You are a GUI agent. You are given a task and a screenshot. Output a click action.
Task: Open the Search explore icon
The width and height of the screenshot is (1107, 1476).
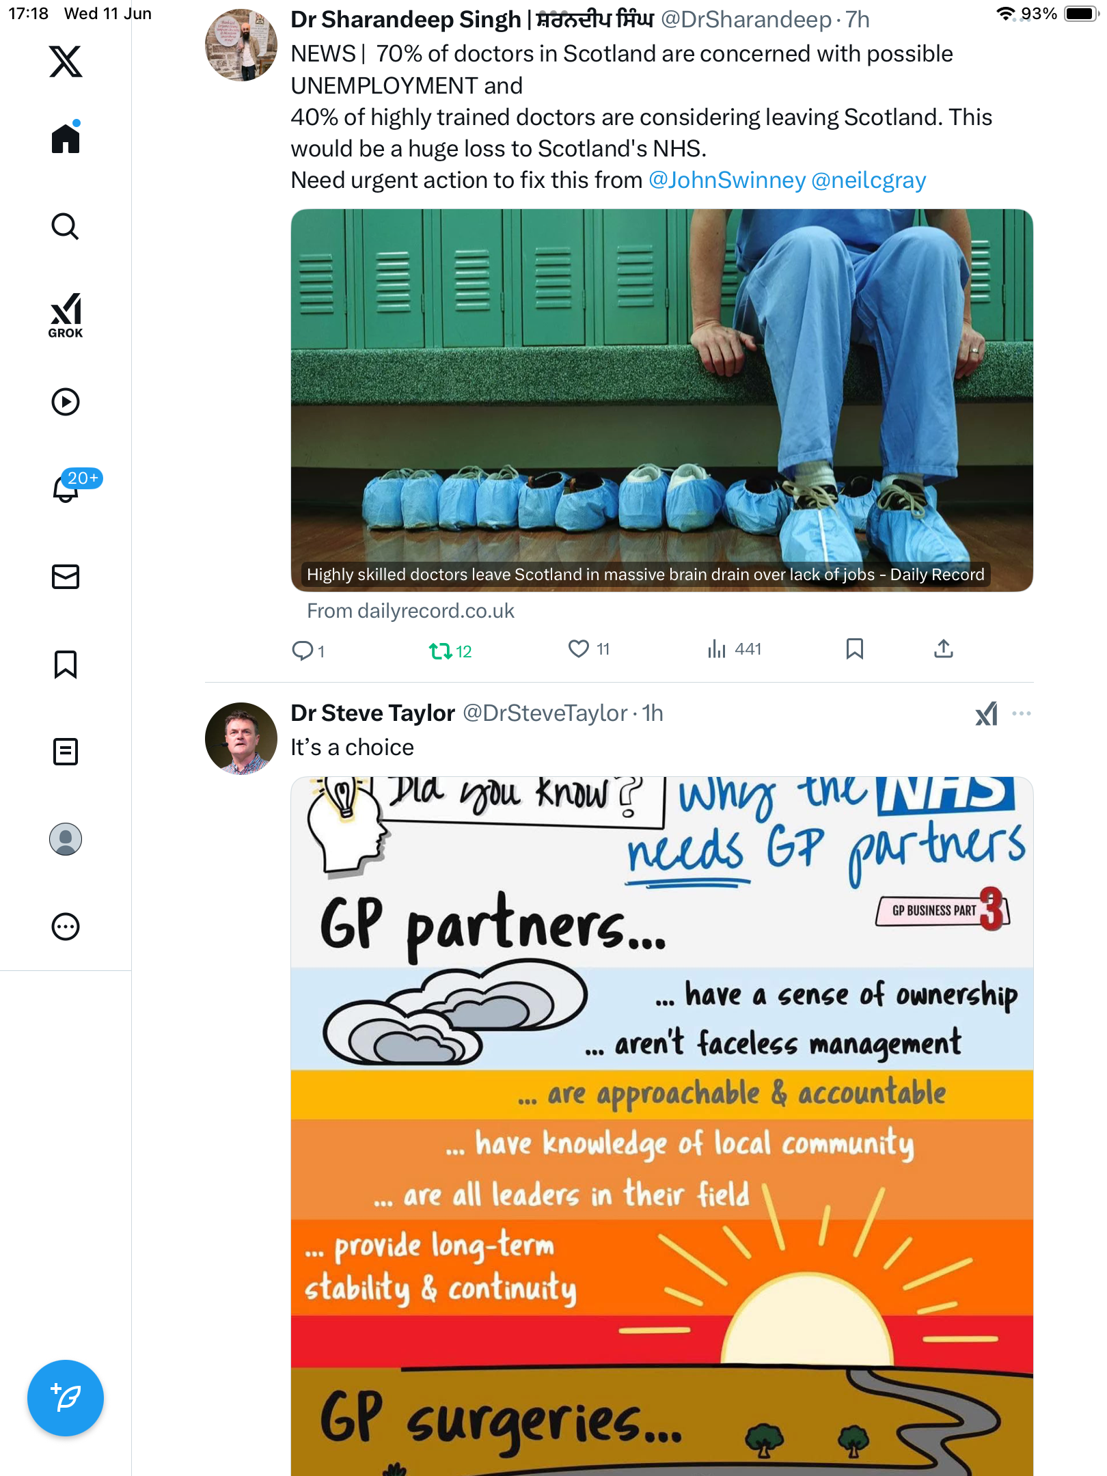(66, 226)
